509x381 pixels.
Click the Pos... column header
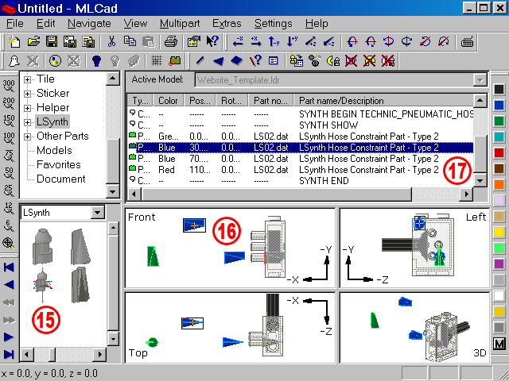pos(200,101)
